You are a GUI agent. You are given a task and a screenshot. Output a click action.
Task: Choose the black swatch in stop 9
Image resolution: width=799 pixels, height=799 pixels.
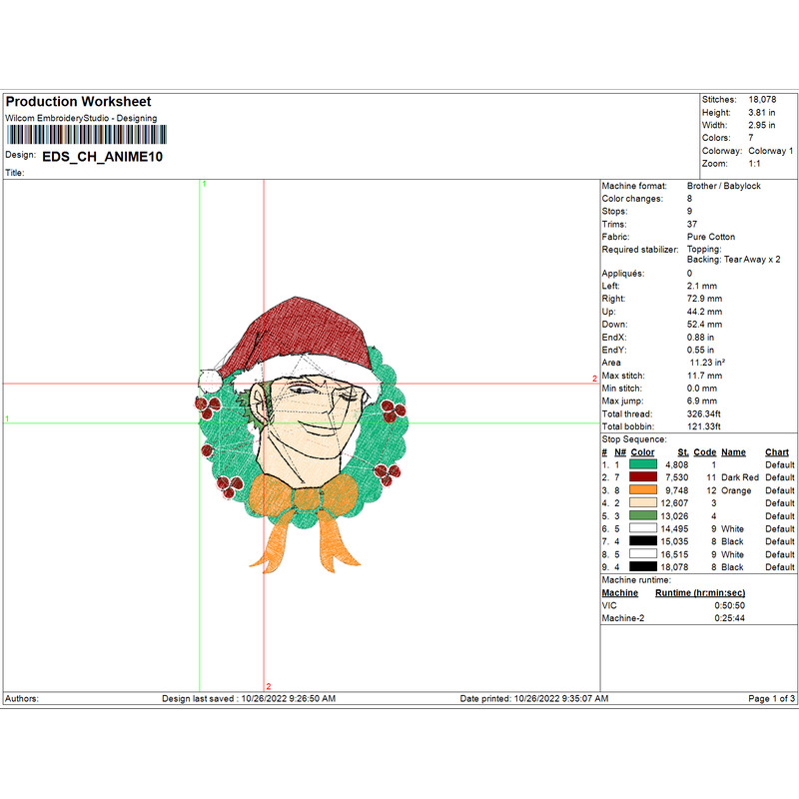(644, 567)
